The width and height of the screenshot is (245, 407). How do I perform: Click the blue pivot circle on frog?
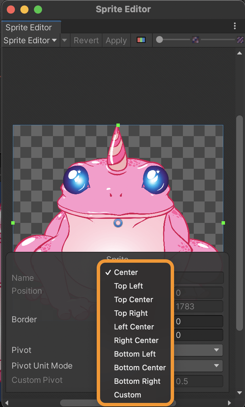[118, 223]
